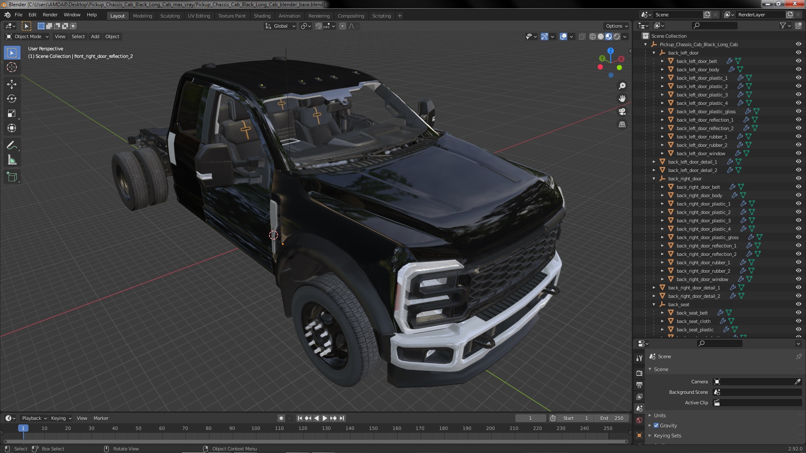This screenshot has width=806, height=453.
Task: Switch perspective/orthographic grid icon
Action: pos(622,125)
